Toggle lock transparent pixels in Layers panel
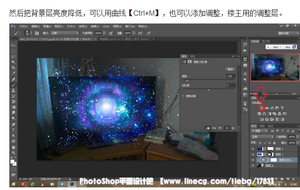 pos(260,143)
